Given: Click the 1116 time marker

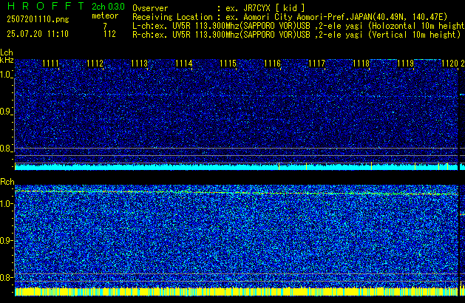Looking at the screenshot, I should coord(272,64).
